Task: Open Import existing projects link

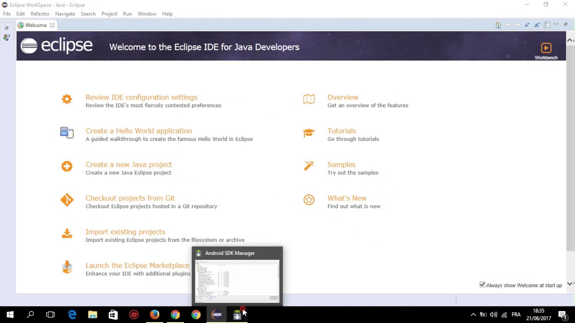Action: 125,232
